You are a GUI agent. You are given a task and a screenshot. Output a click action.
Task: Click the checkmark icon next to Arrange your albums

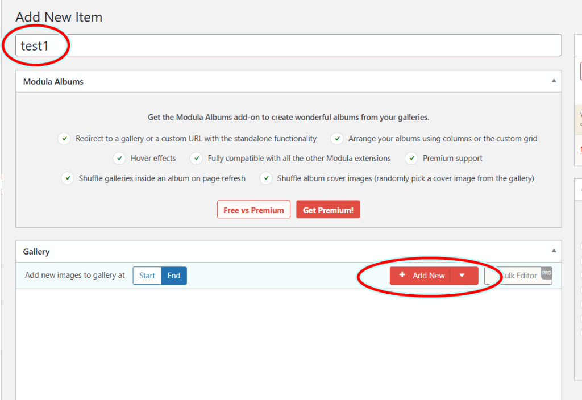click(x=337, y=139)
